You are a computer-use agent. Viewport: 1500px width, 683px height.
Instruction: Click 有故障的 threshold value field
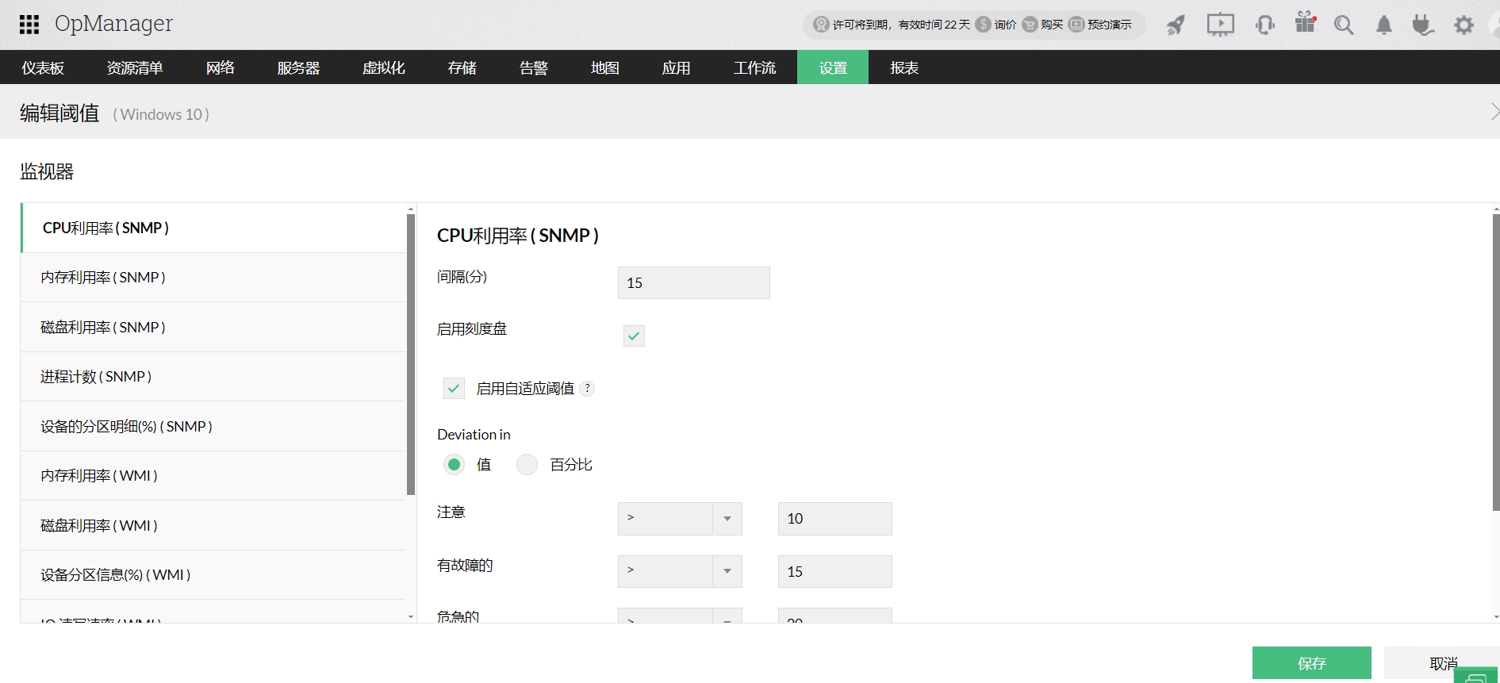point(834,571)
